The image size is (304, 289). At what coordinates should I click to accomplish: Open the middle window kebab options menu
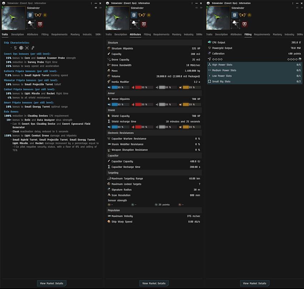pyautogui.click(x=192, y=3)
